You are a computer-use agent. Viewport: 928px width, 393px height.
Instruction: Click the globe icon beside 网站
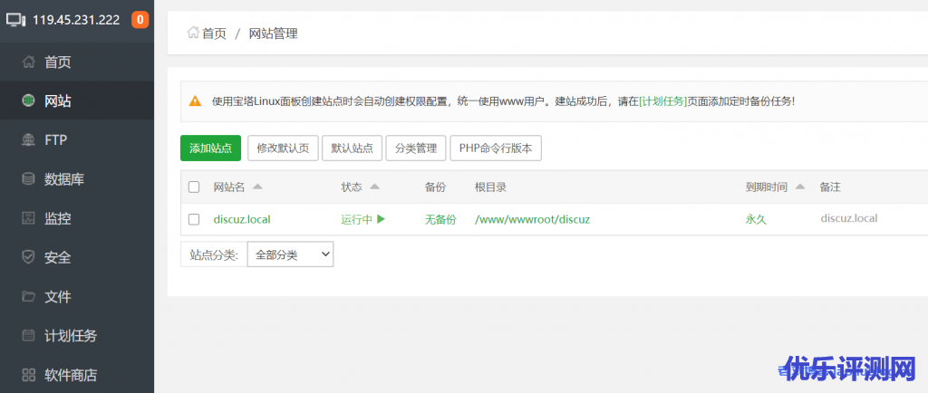point(28,101)
